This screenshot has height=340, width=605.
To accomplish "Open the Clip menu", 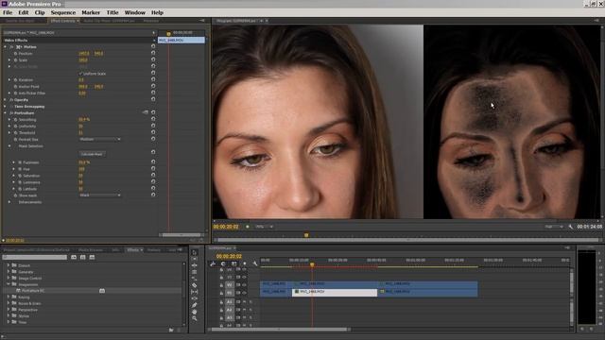I will 40,12.
